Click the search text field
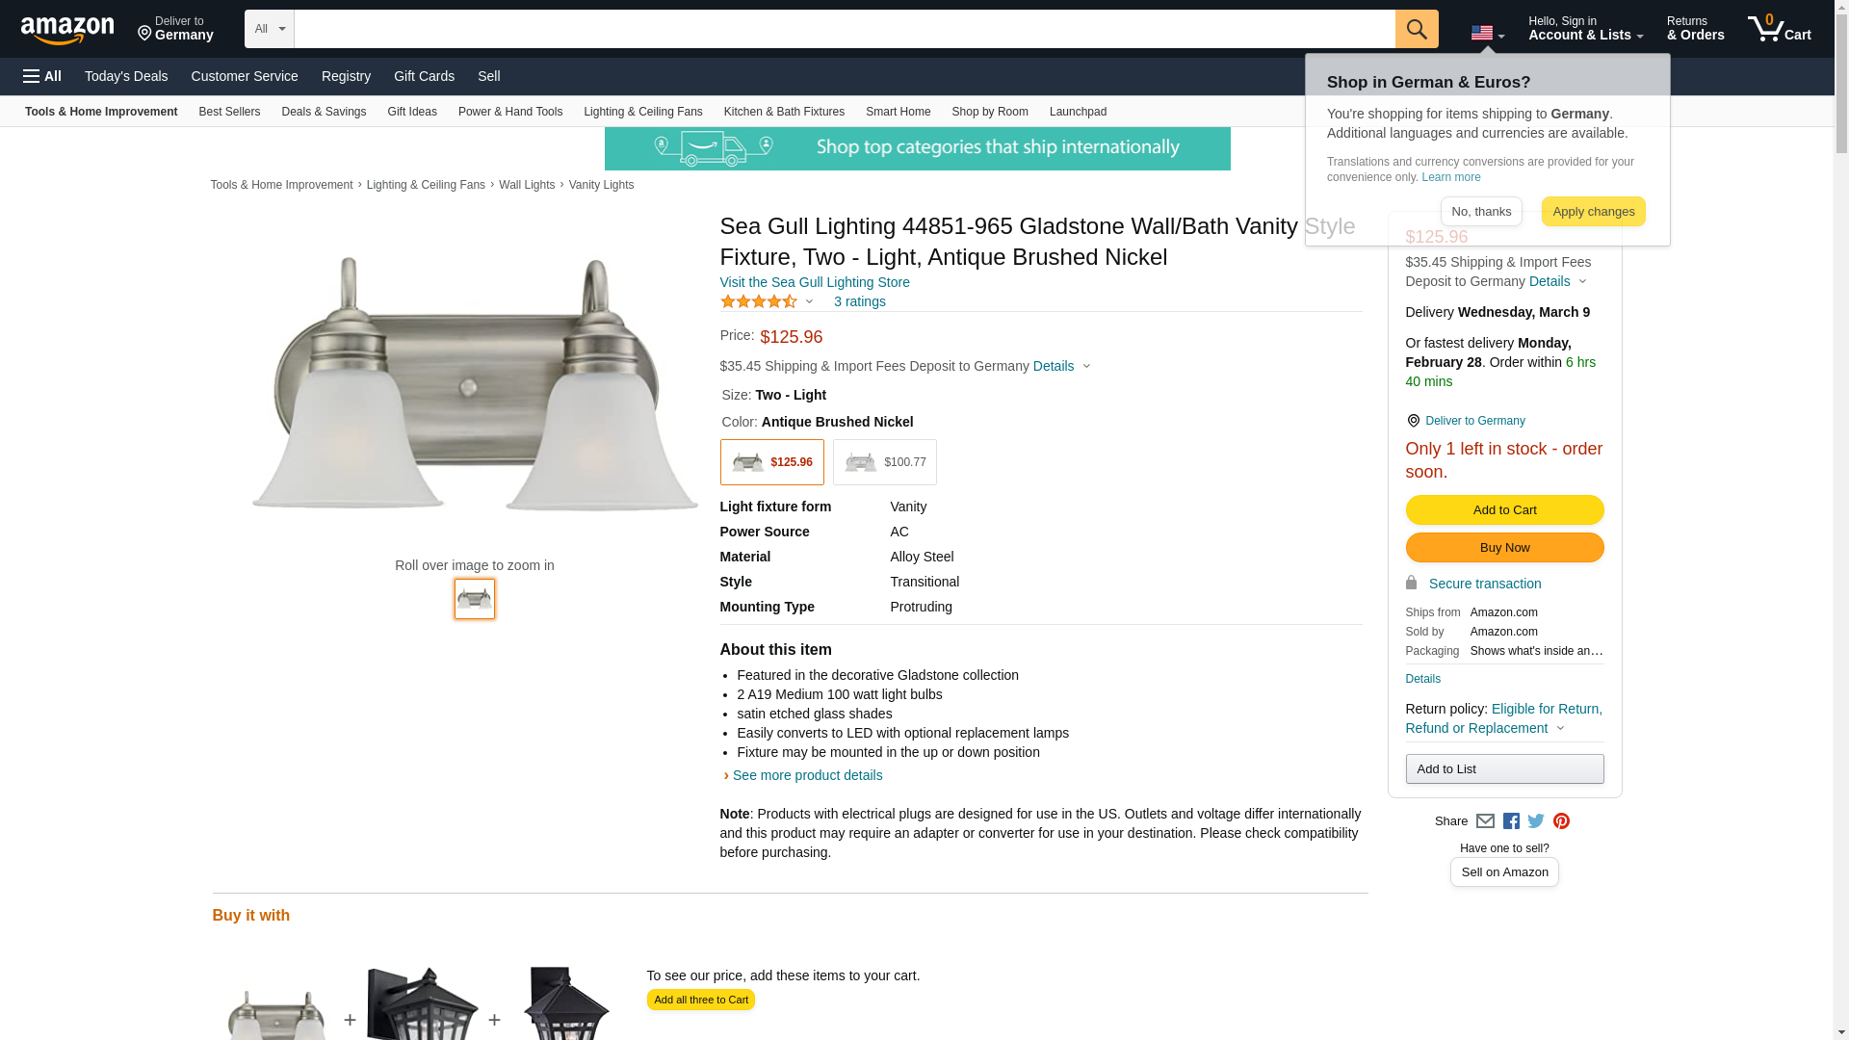Image resolution: width=1849 pixels, height=1040 pixels. [x=844, y=29]
